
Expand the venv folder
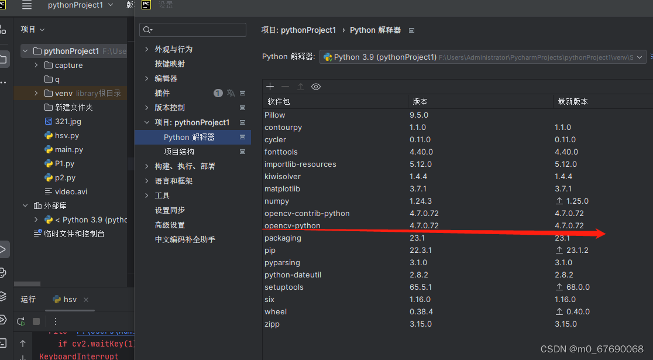coord(36,93)
